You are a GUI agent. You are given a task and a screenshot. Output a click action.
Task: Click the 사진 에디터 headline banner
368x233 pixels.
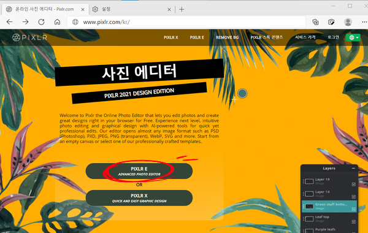(139, 72)
